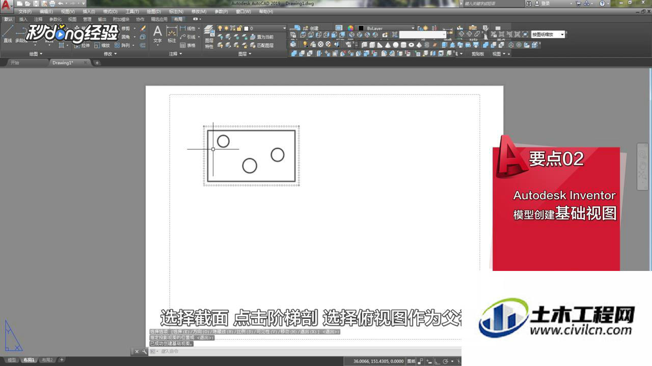Switch to the Insert (插入) ribbon tab

23,19
